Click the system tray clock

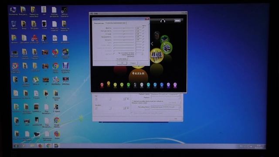(259, 147)
